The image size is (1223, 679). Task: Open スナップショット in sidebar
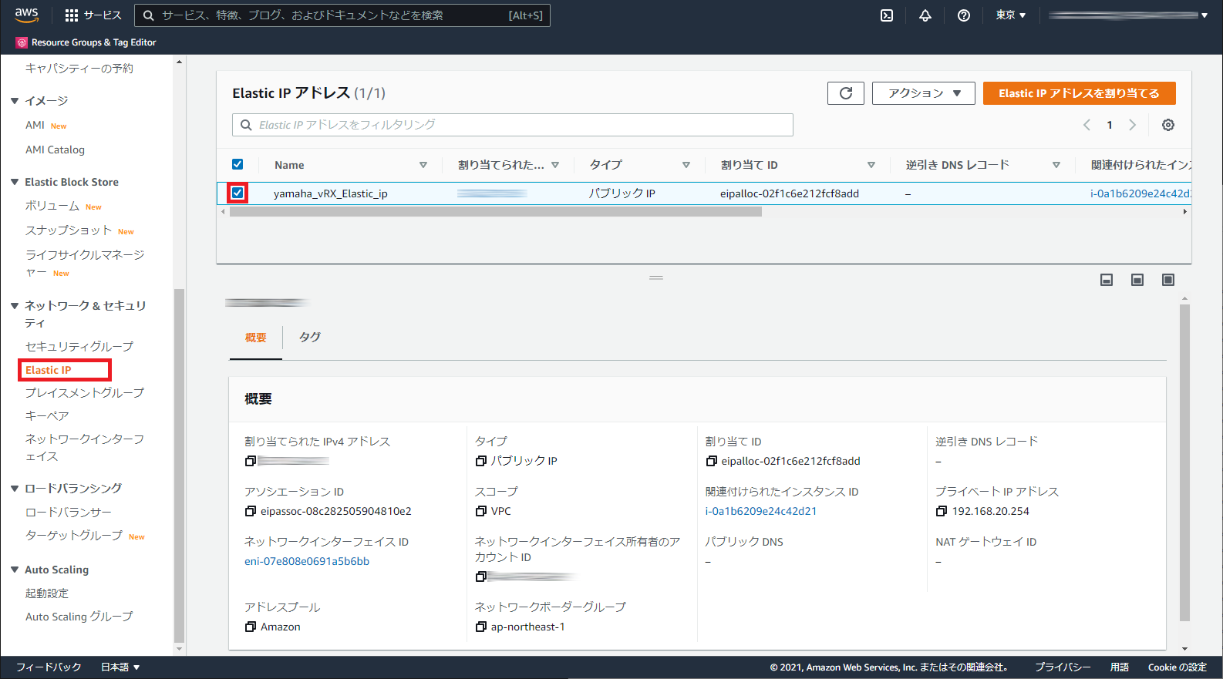coord(69,230)
